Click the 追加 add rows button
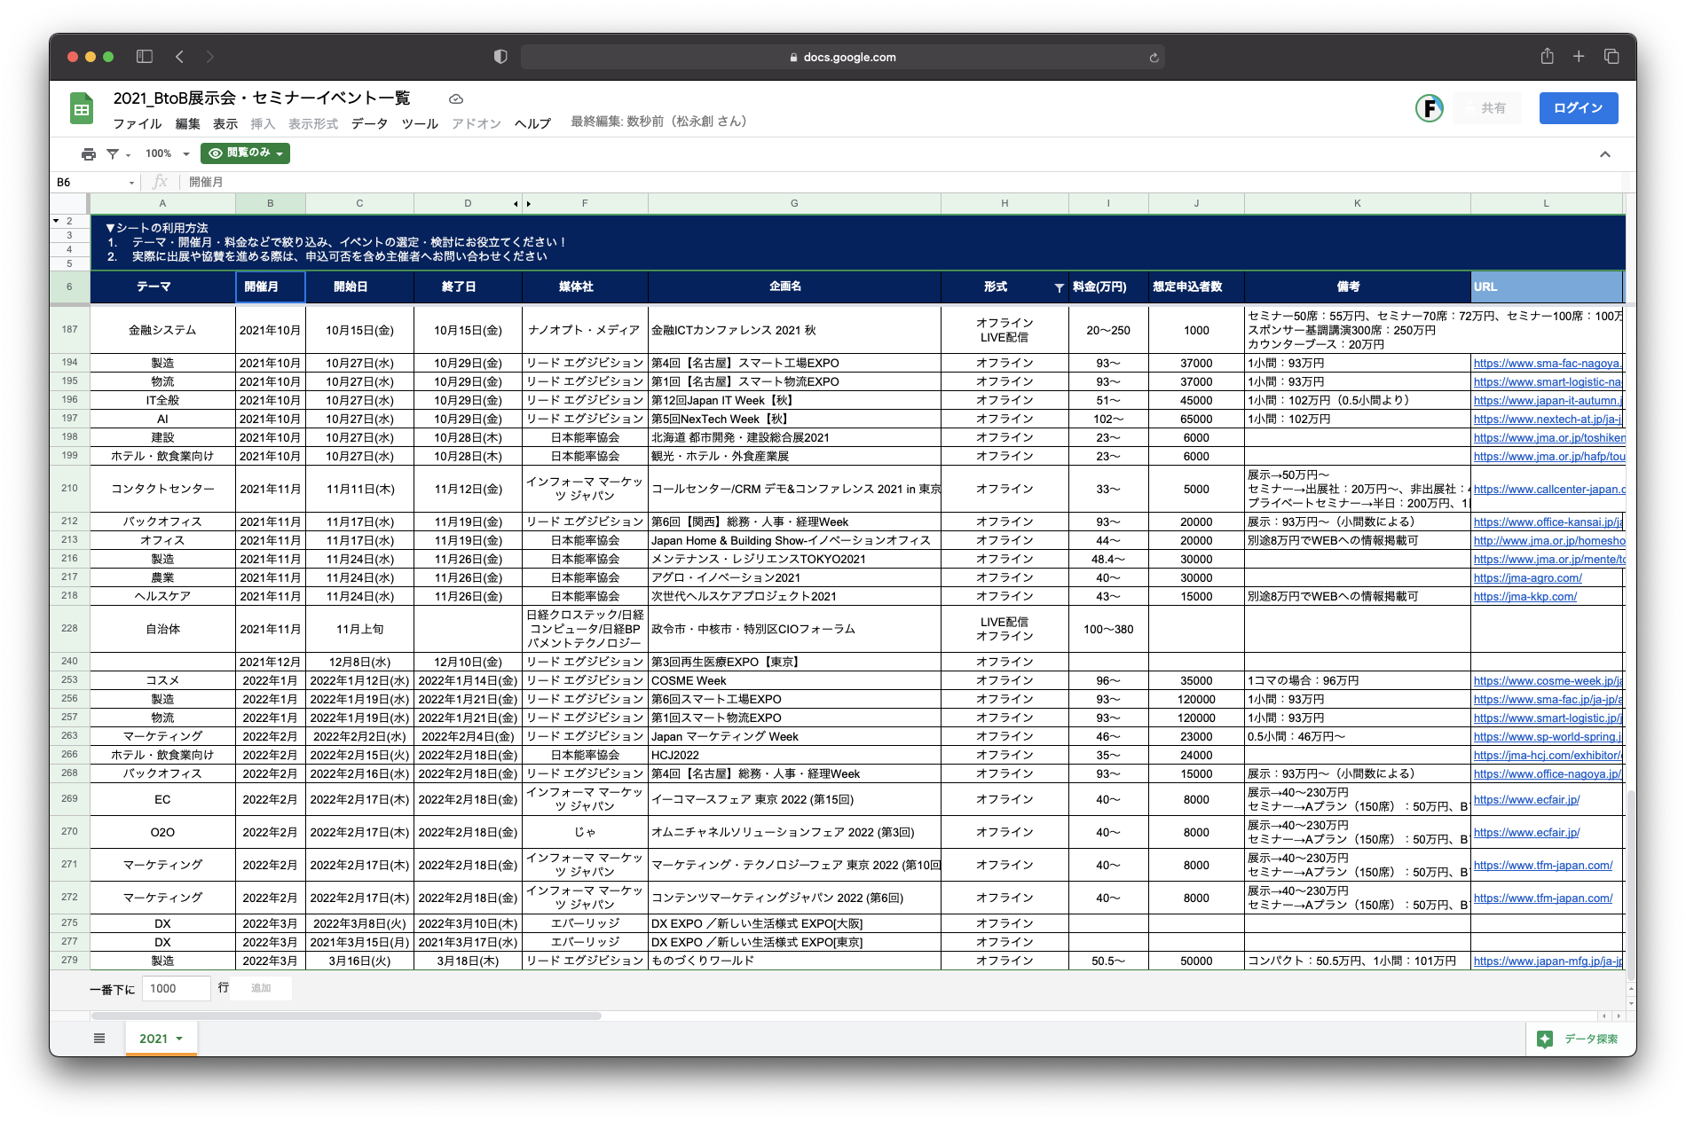1686x1122 pixels. click(261, 988)
